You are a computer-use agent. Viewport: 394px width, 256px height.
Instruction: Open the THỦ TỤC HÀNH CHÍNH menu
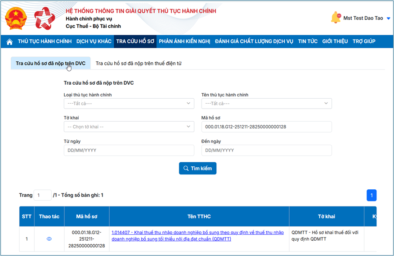[45, 41]
